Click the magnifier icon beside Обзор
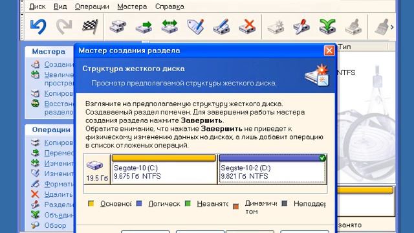414x233 pixels. click(x=35, y=225)
